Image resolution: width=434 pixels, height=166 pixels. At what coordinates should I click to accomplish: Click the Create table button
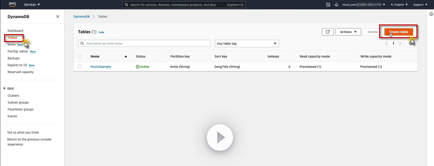tap(398, 32)
